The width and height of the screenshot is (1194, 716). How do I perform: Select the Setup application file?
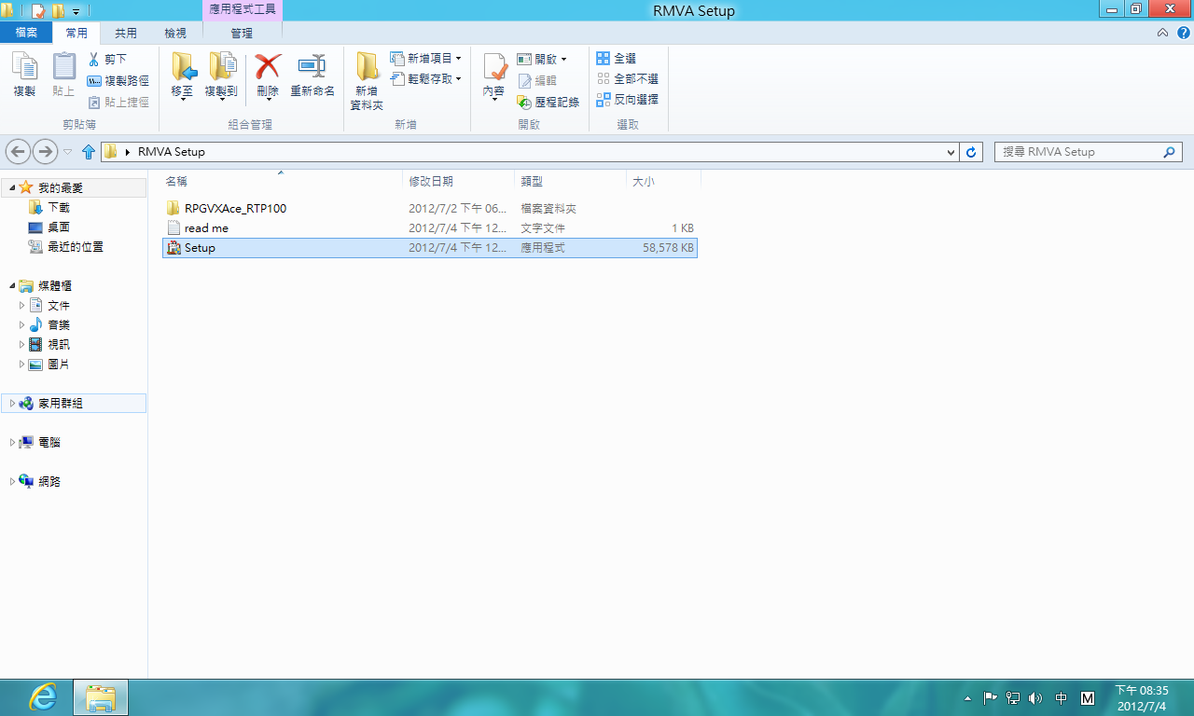point(430,248)
